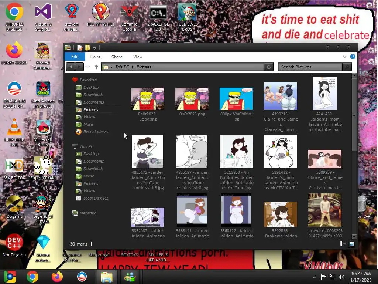Select the HxD desktop icon

click(14, 169)
